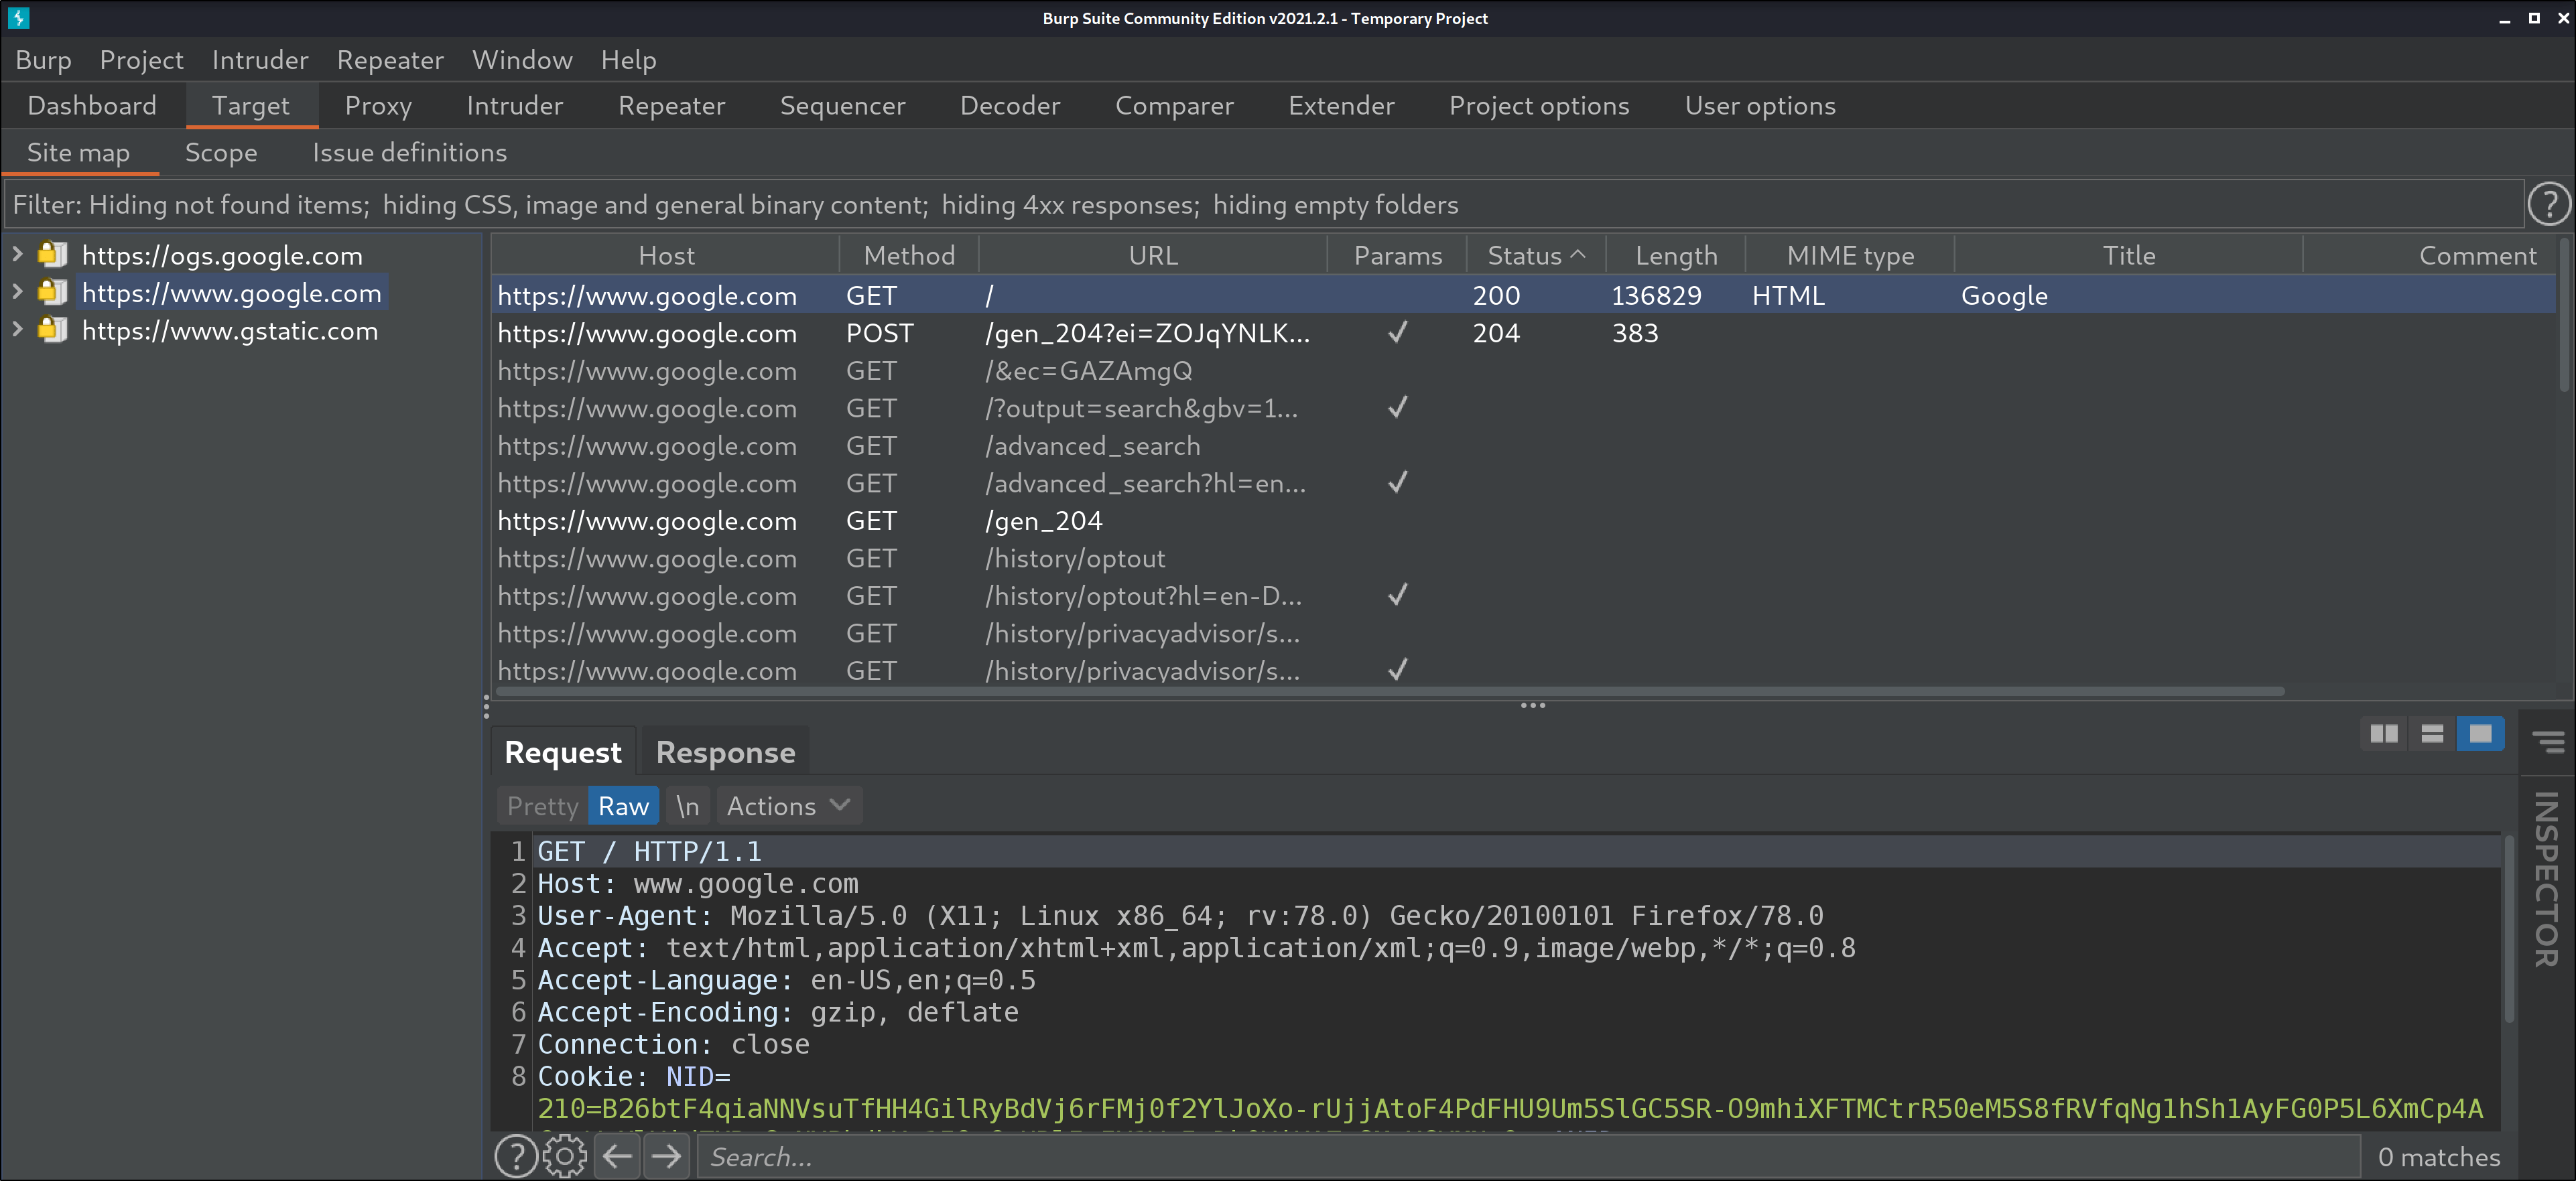
Task: Go to next search match arrow
Action: coord(666,1157)
